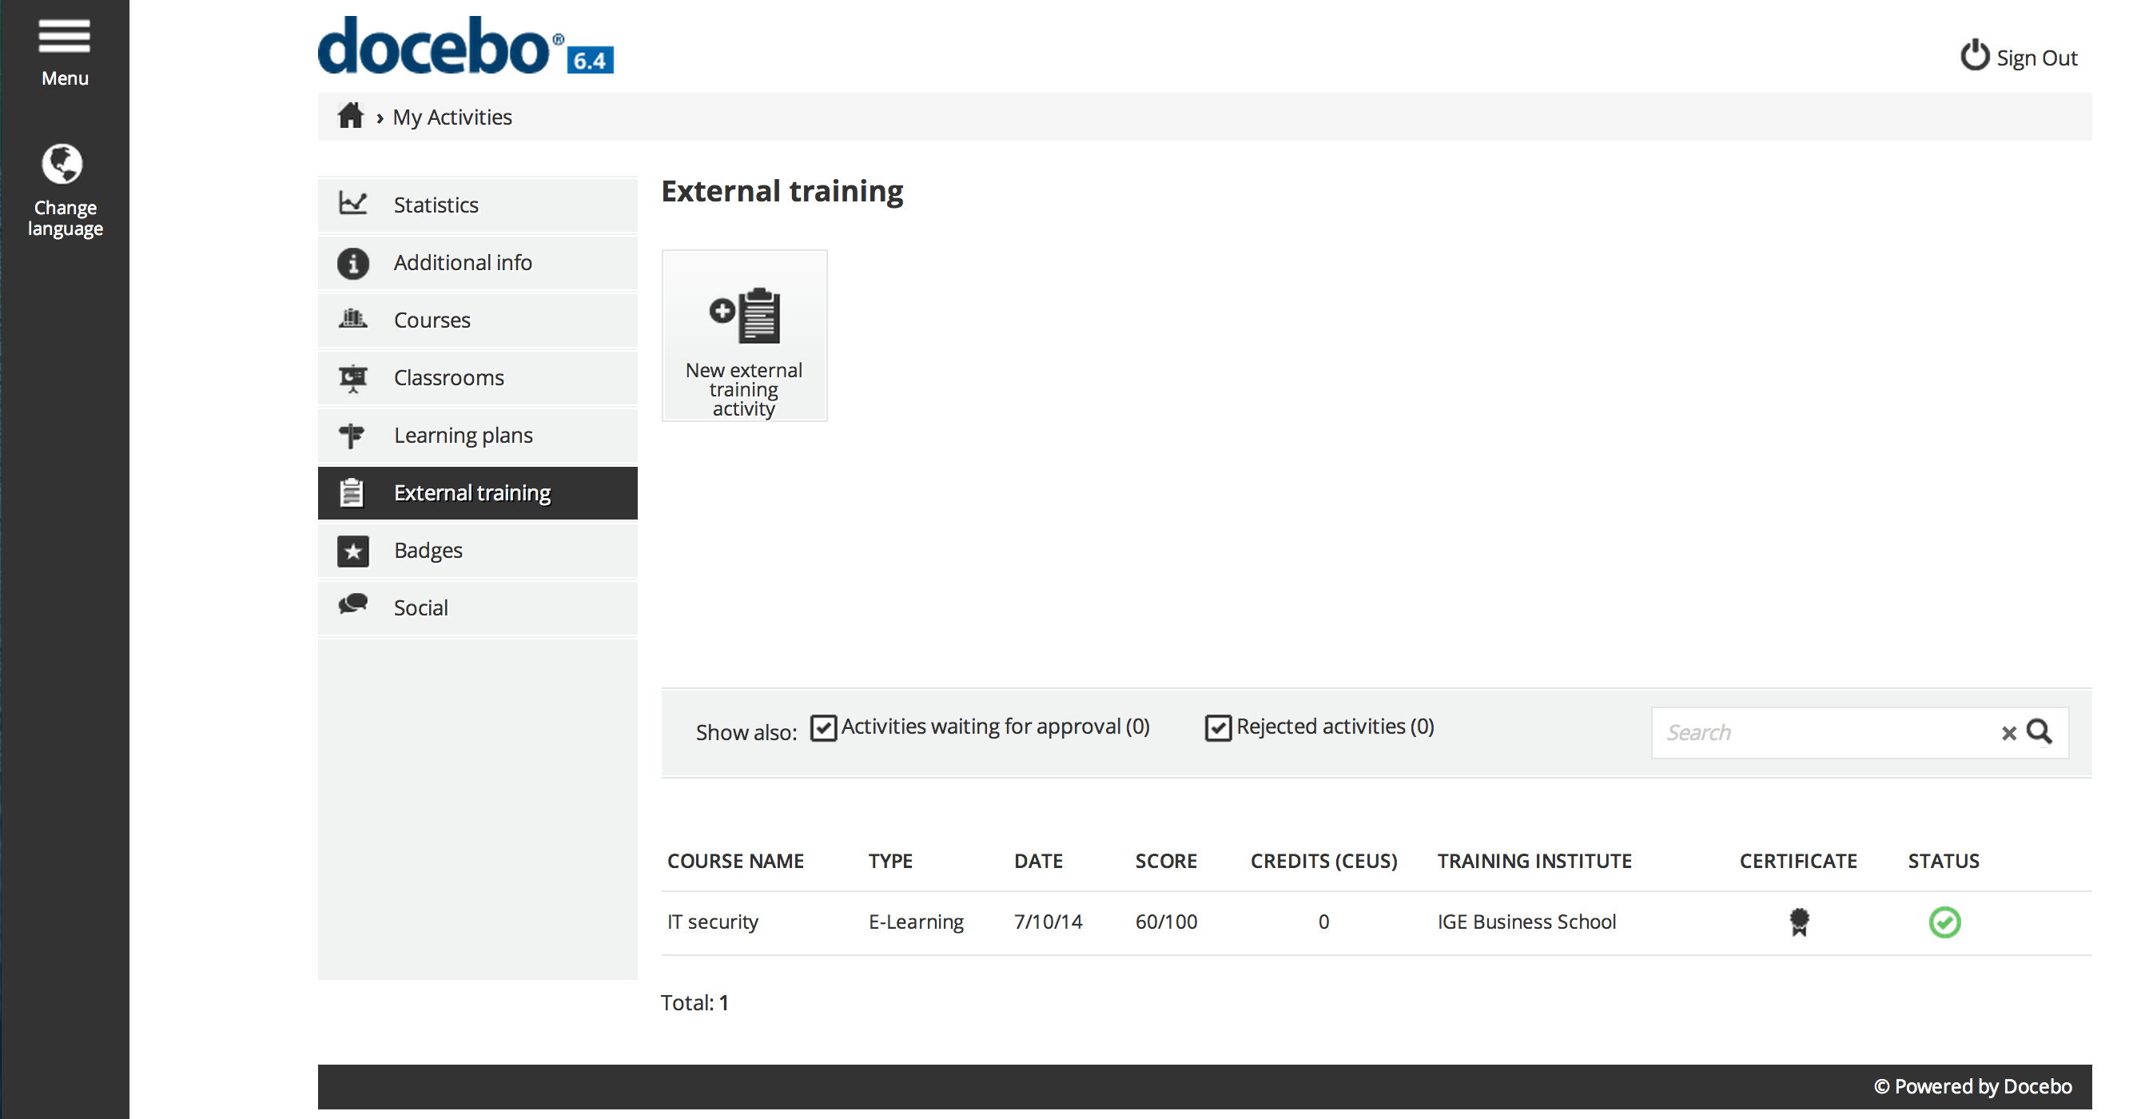Image resolution: width=2137 pixels, height=1119 pixels.
Task: Sort by COURSE NAME column header
Action: (735, 861)
